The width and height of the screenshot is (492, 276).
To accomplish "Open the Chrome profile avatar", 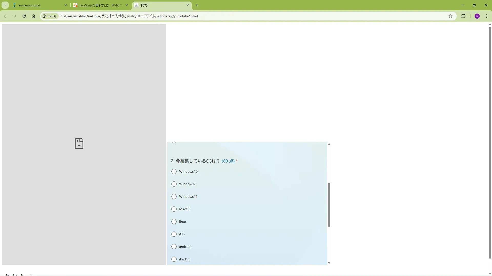I will [477, 16].
